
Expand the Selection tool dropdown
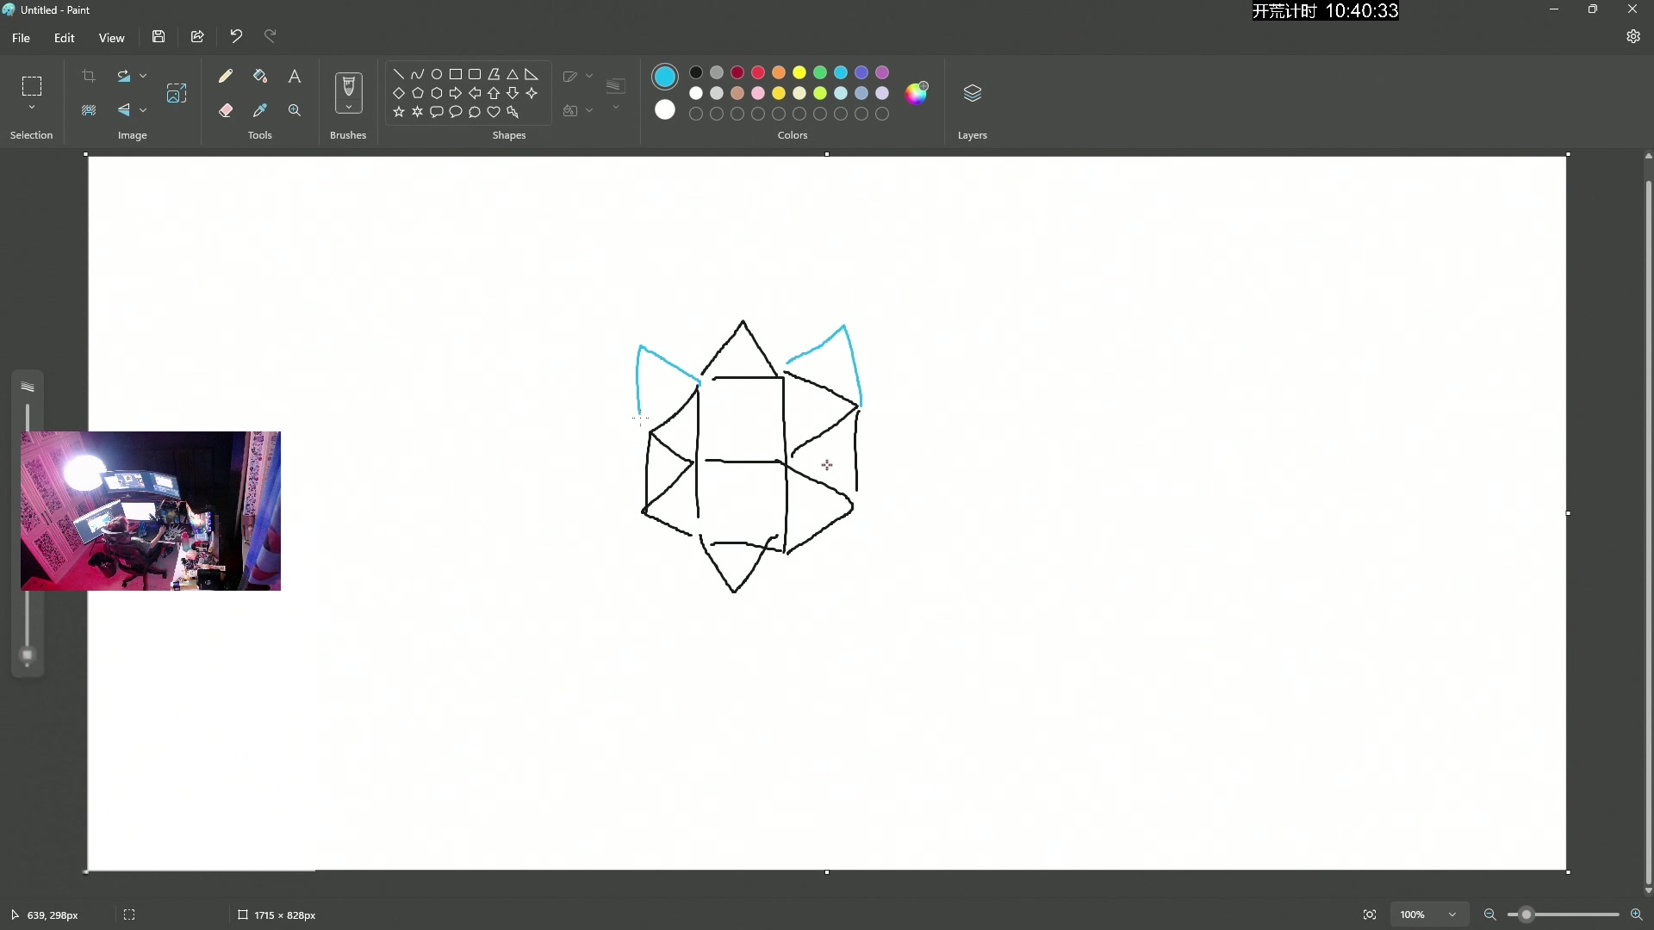click(x=32, y=108)
